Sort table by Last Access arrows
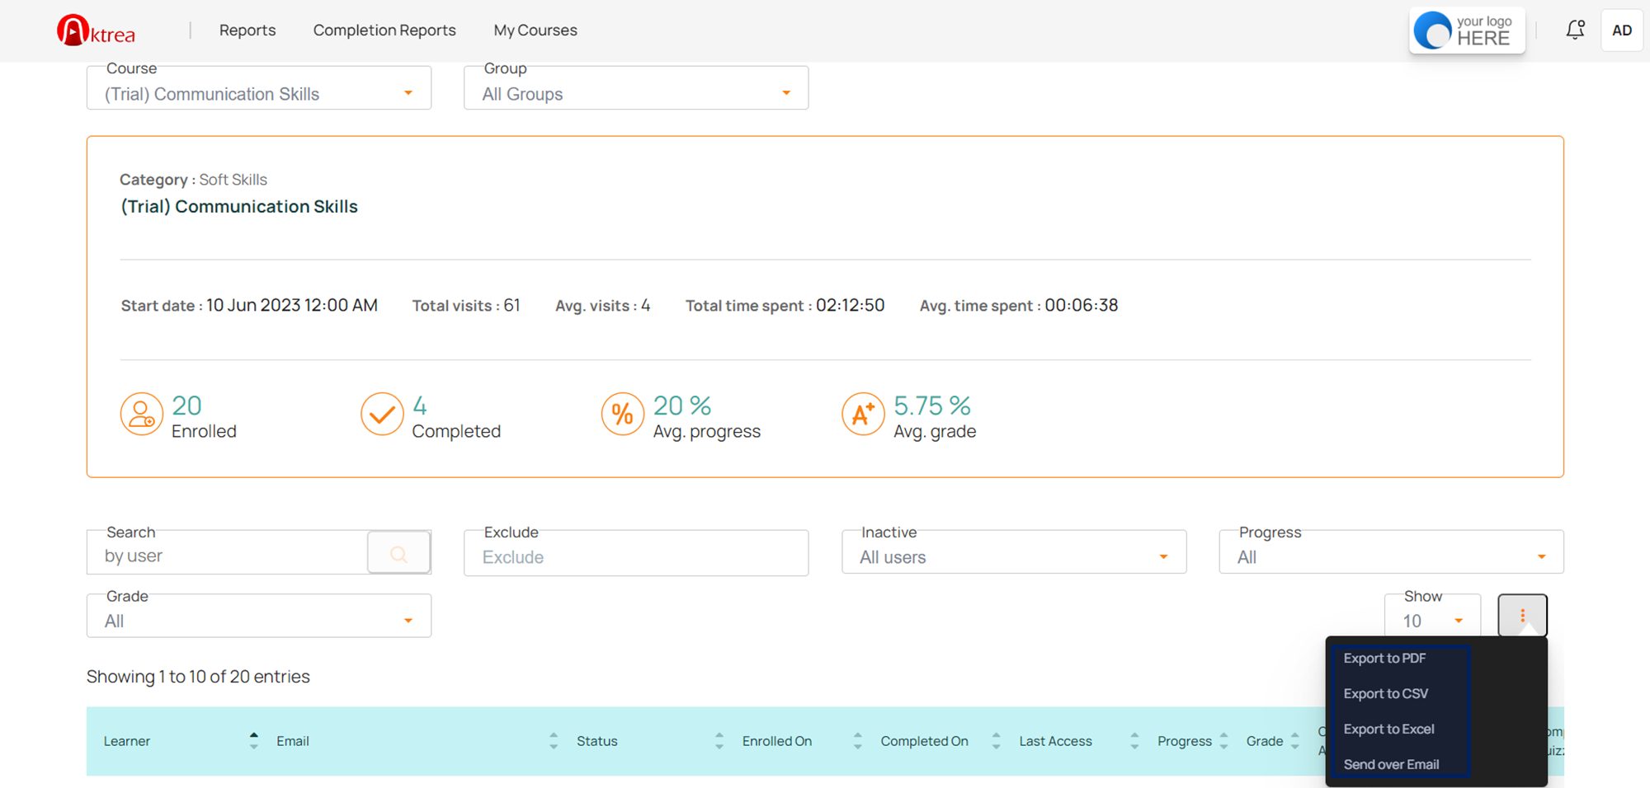 click(1134, 741)
